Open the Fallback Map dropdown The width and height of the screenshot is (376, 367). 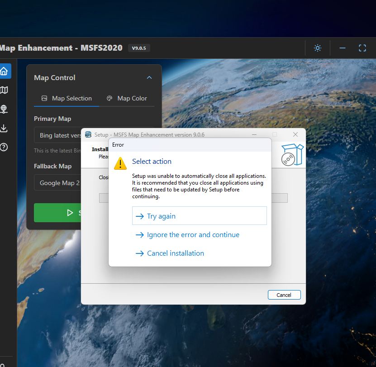pos(57,183)
